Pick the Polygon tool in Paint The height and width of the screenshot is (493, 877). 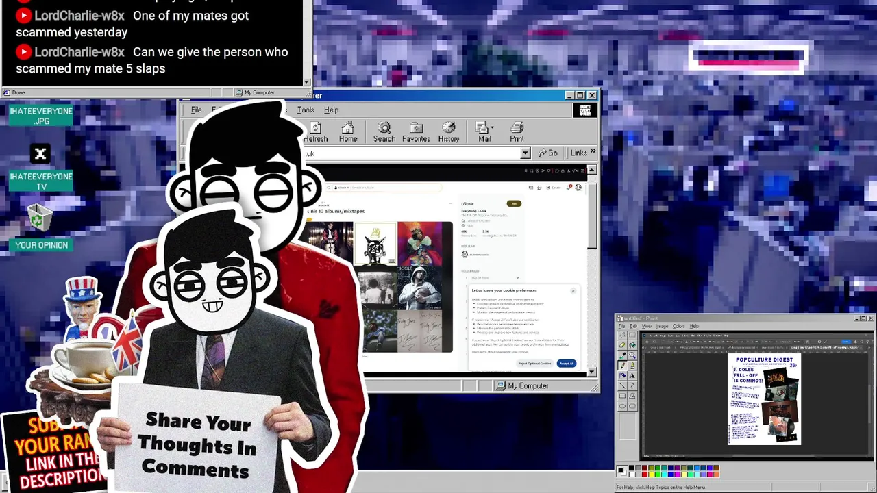pos(632,396)
